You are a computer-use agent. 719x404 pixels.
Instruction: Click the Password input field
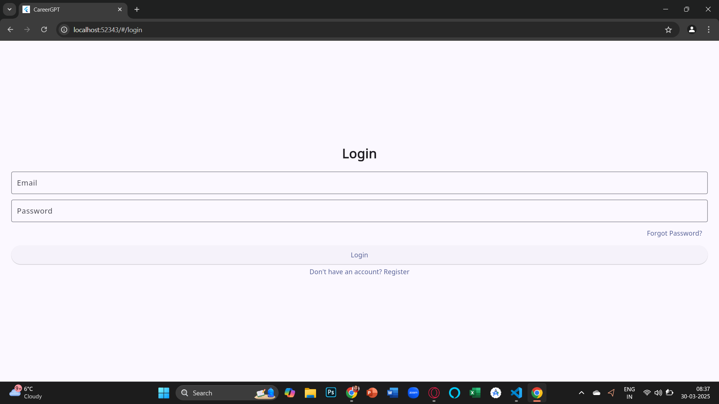tap(359, 211)
